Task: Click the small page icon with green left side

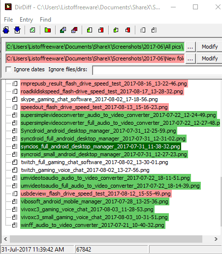Action: (x=116, y=30)
